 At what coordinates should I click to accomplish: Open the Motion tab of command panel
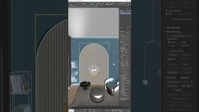point(126,9)
